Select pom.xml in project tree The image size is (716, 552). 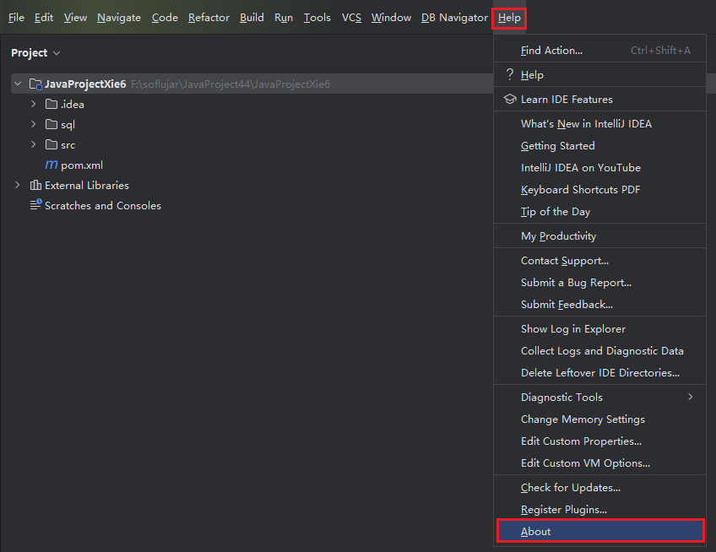[x=82, y=165]
